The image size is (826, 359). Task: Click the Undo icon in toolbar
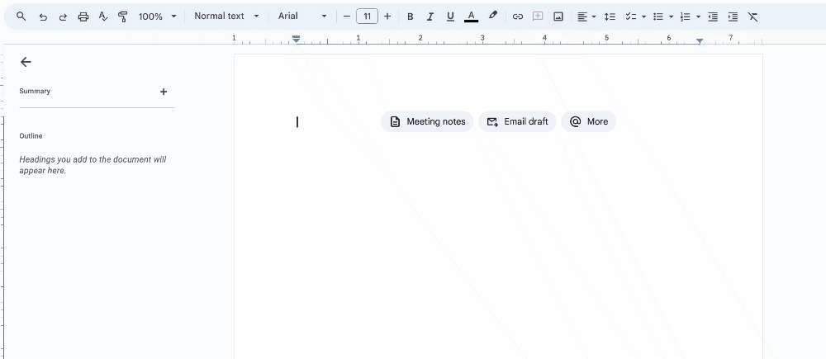pos(43,17)
